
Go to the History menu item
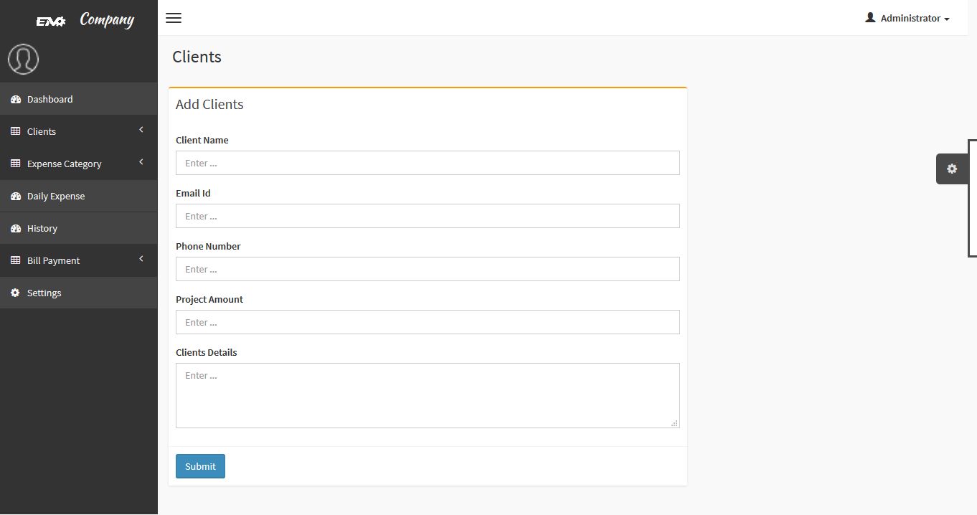click(42, 228)
